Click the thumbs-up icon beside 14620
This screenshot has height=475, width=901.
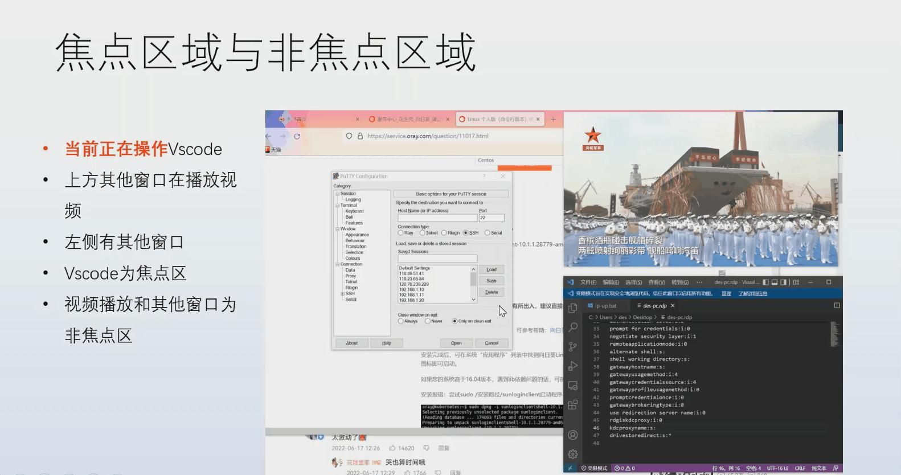click(x=392, y=448)
